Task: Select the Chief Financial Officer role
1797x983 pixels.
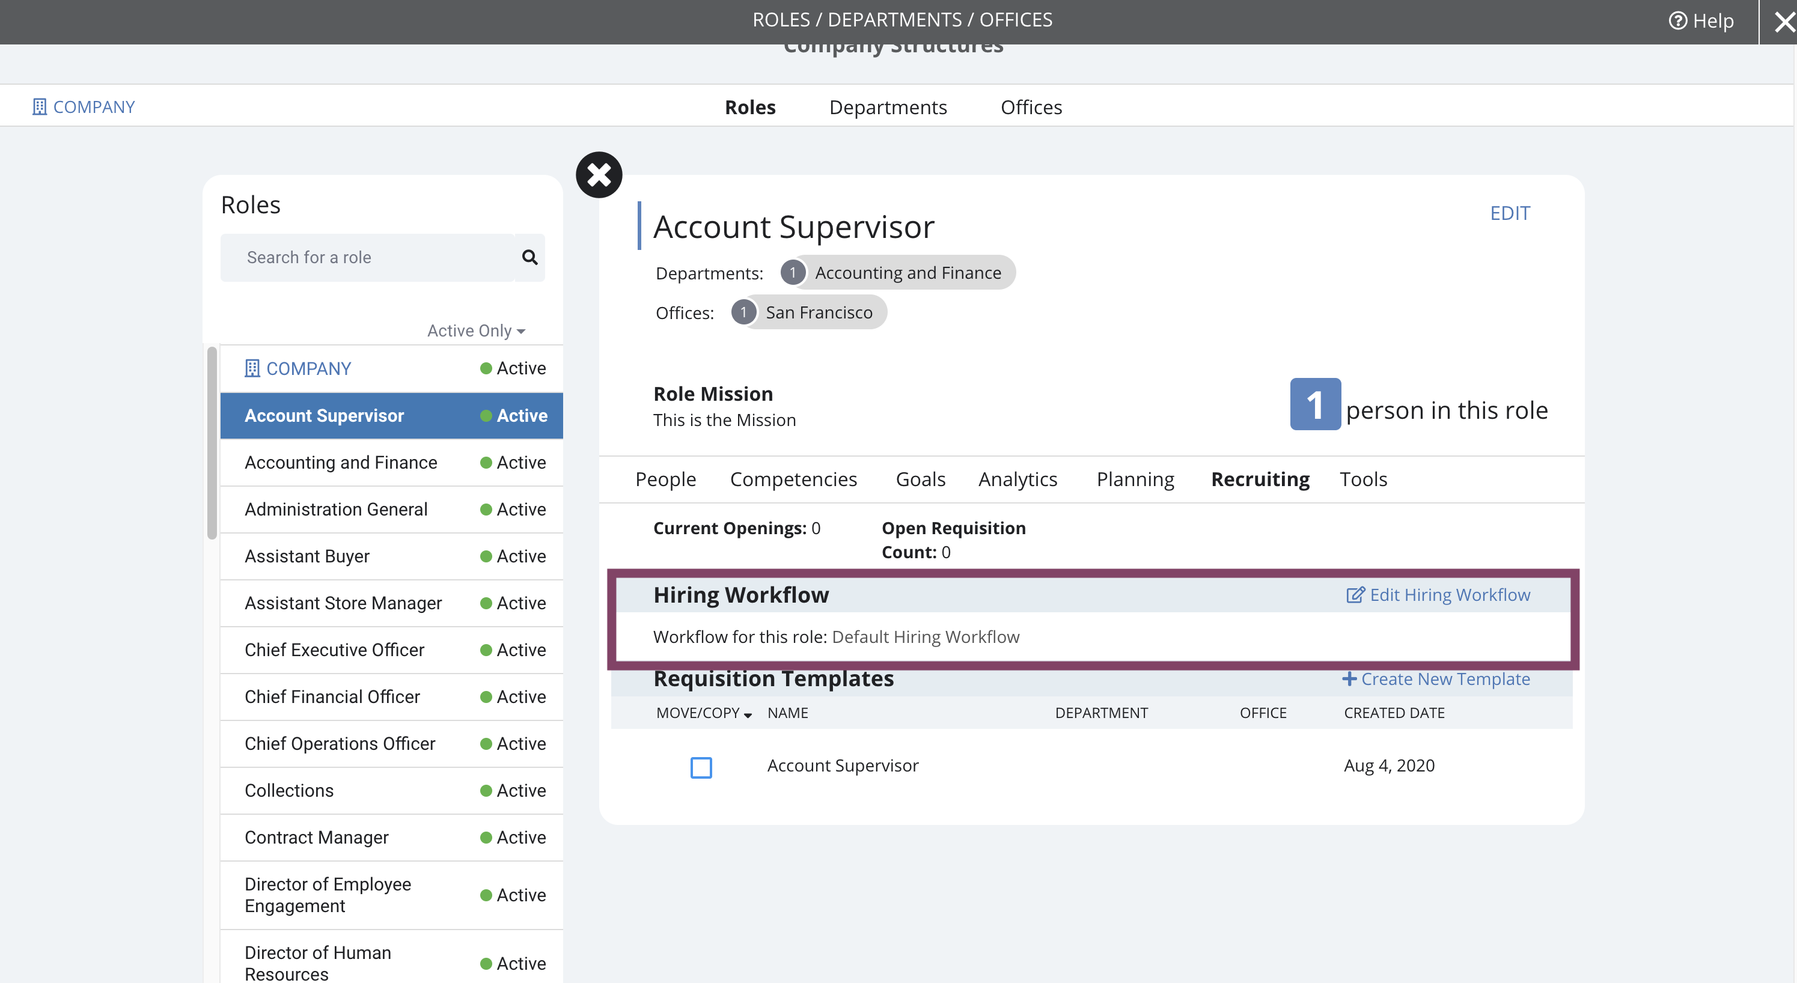Action: [x=391, y=696]
